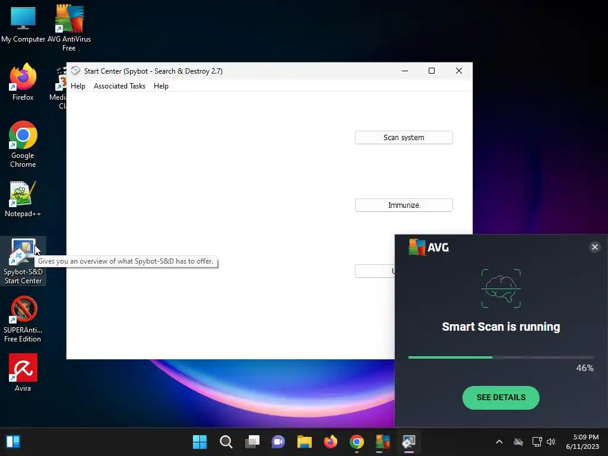Viewport: 608px width, 456px height.
Task: Click the 46% progress value
Action: click(x=585, y=368)
